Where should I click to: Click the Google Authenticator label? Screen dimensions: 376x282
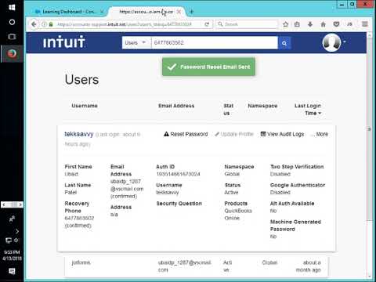[x=298, y=185]
